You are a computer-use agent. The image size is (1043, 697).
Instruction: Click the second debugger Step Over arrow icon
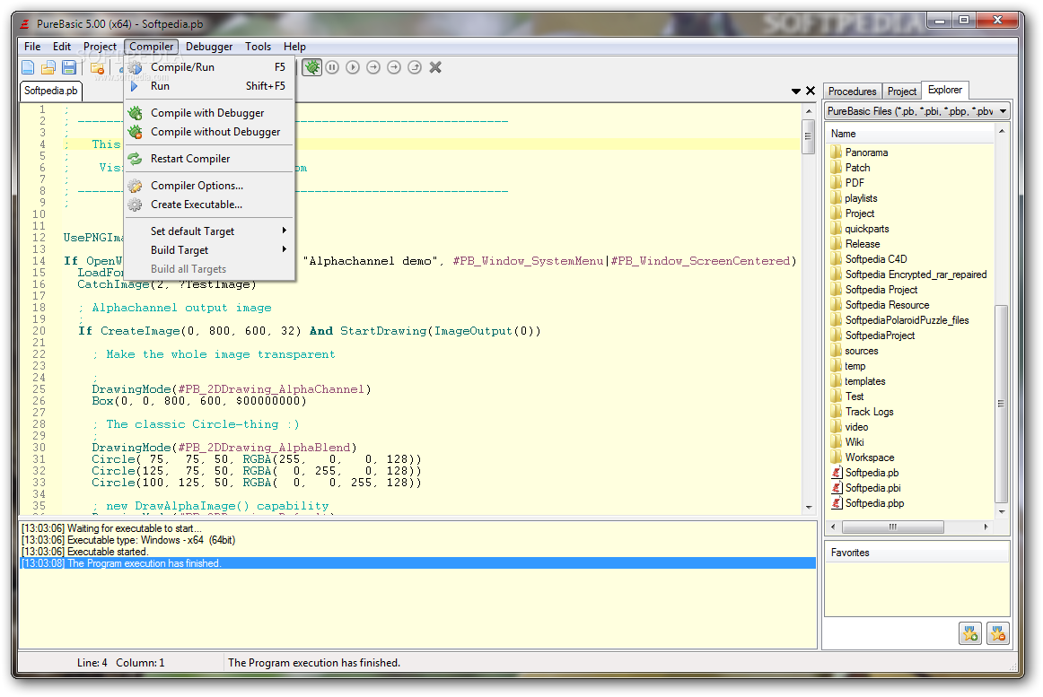click(394, 67)
